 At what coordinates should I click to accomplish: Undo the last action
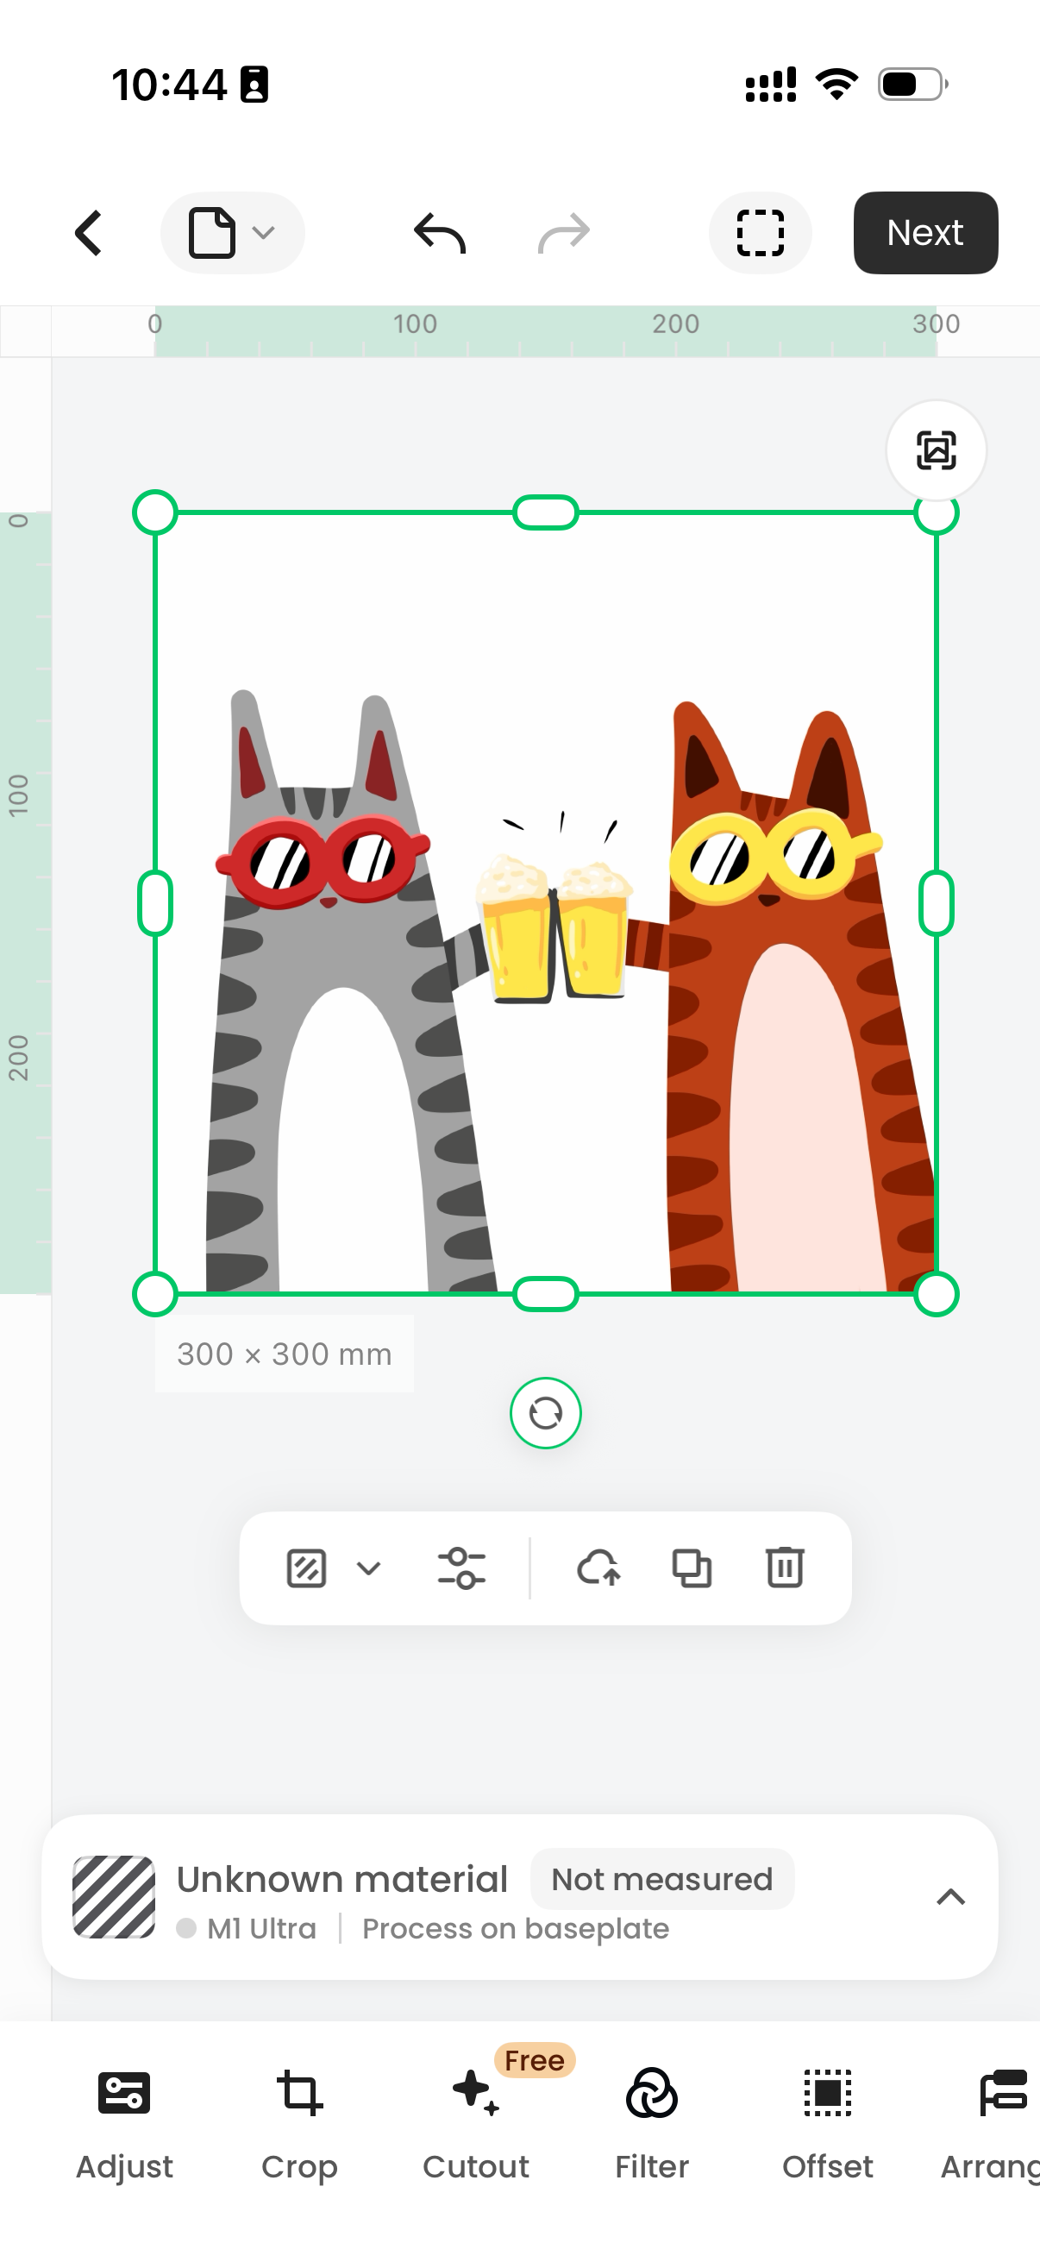pyautogui.click(x=440, y=233)
